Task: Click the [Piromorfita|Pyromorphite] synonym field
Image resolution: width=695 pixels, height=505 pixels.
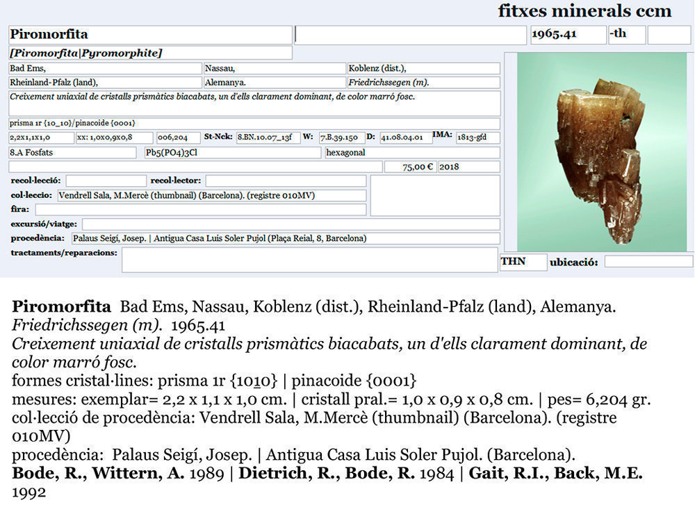Action: point(150,53)
